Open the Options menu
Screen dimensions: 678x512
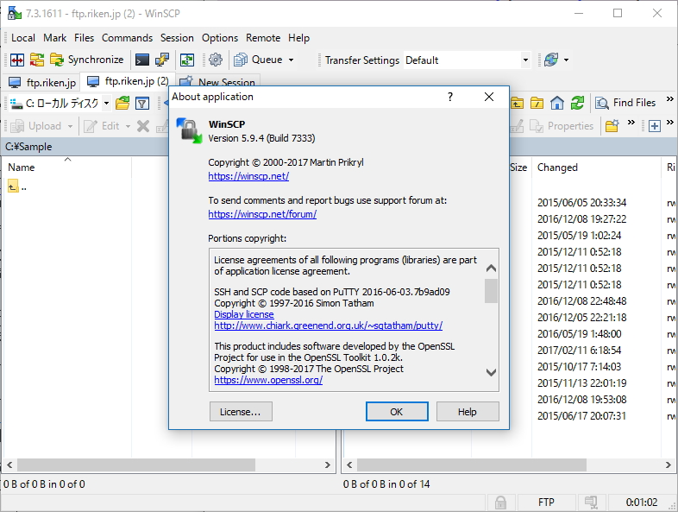click(x=220, y=38)
